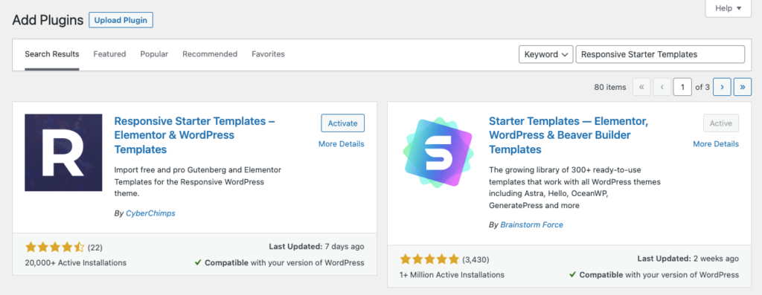Open the Responsive Starter Templates title link
762x295 pixels.
pyautogui.click(x=194, y=135)
